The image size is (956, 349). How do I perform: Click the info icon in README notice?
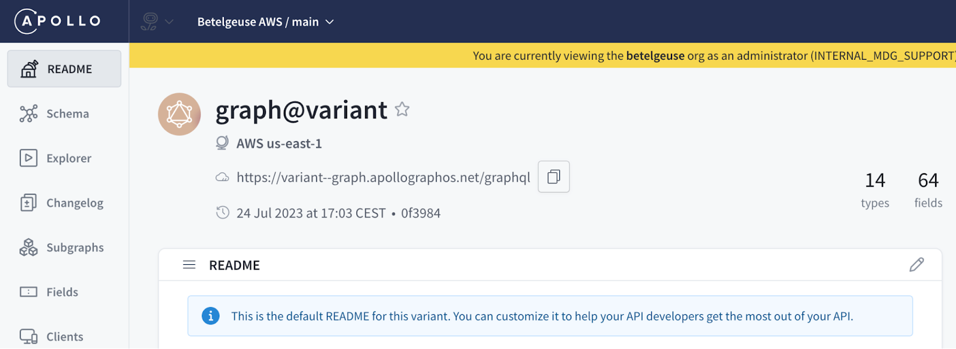tap(210, 316)
